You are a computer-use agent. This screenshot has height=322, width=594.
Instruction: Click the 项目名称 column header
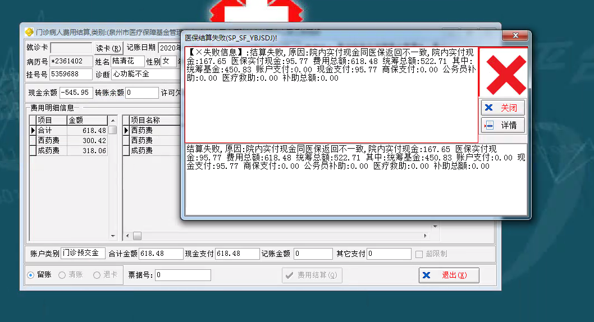155,120
